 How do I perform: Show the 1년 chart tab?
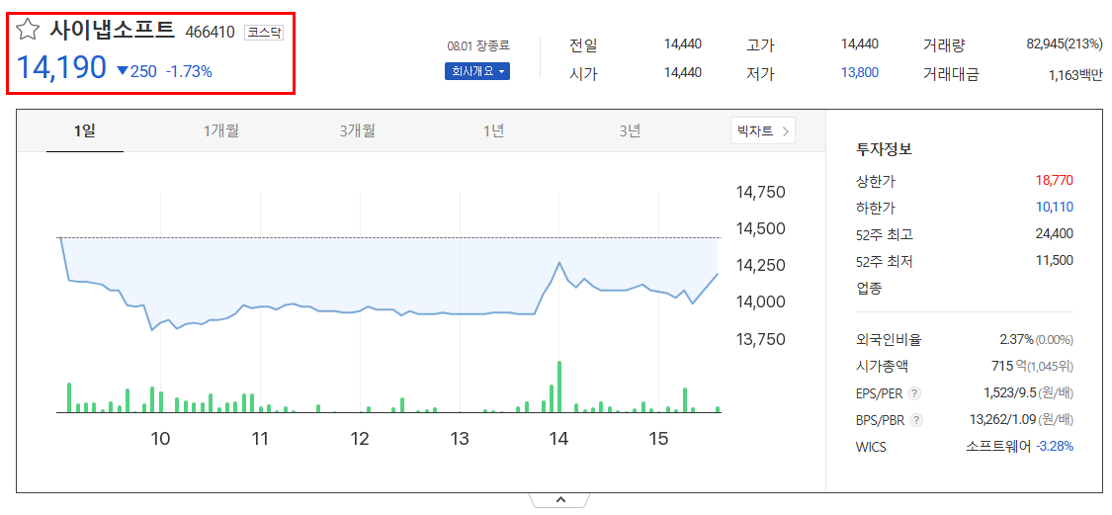pyautogui.click(x=493, y=130)
